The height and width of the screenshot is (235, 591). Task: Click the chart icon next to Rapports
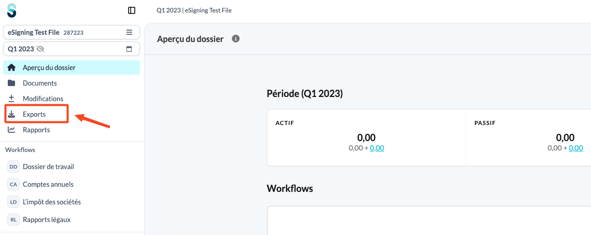pos(12,130)
